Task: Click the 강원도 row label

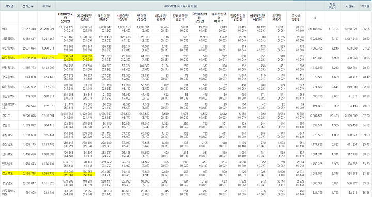Action: click(6, 125)
